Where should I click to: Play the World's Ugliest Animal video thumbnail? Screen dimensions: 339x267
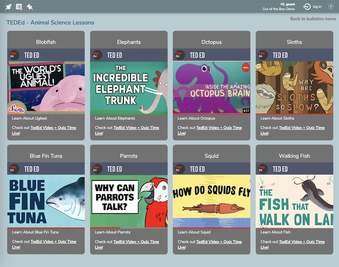click(x=46, y=87)
